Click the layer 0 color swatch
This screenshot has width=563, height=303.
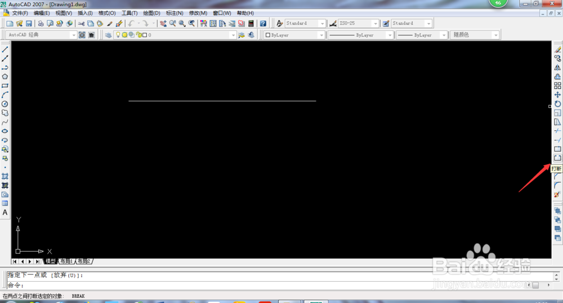145,35
